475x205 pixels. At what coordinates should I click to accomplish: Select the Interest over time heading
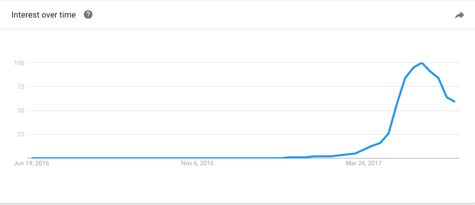point(44,15)
